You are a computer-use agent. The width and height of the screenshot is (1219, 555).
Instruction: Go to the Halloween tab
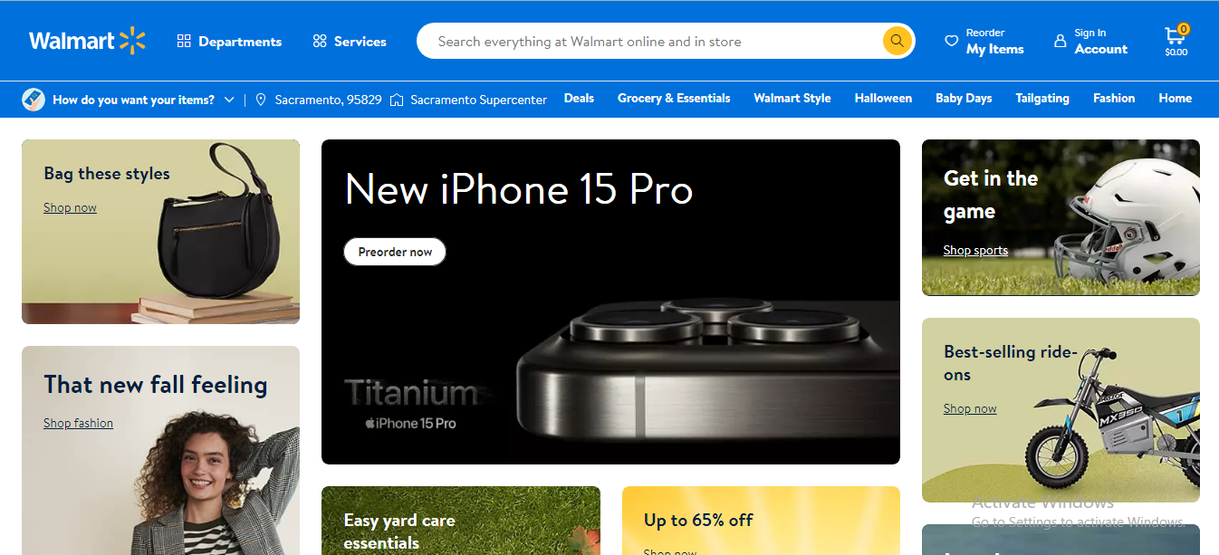click(x=883, y=98)
